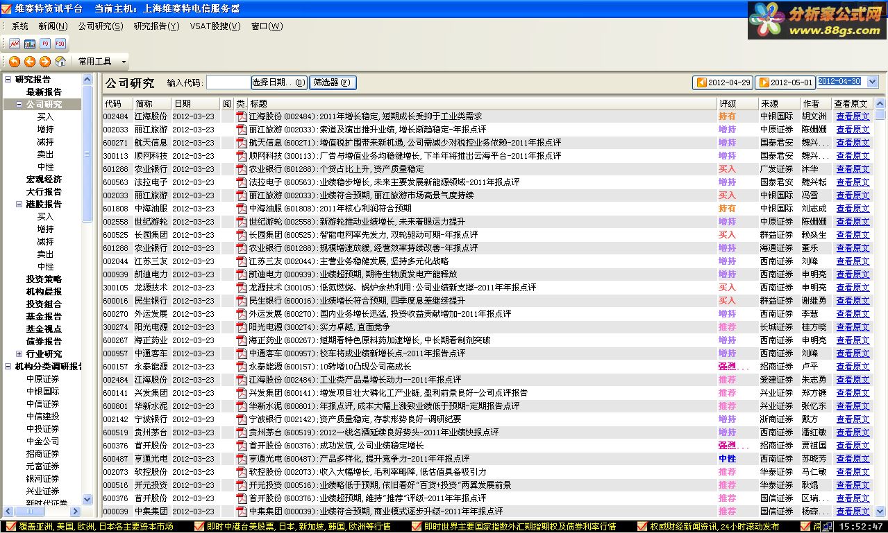Open PDF icon for 江海股份 2011年增长稳定 row
888x533 pixels.
242,116
